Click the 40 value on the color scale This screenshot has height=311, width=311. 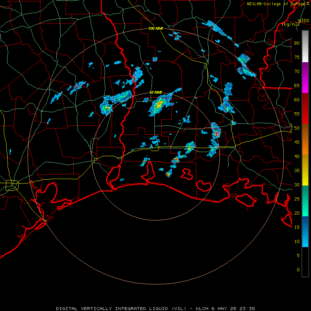pos(297,156)
